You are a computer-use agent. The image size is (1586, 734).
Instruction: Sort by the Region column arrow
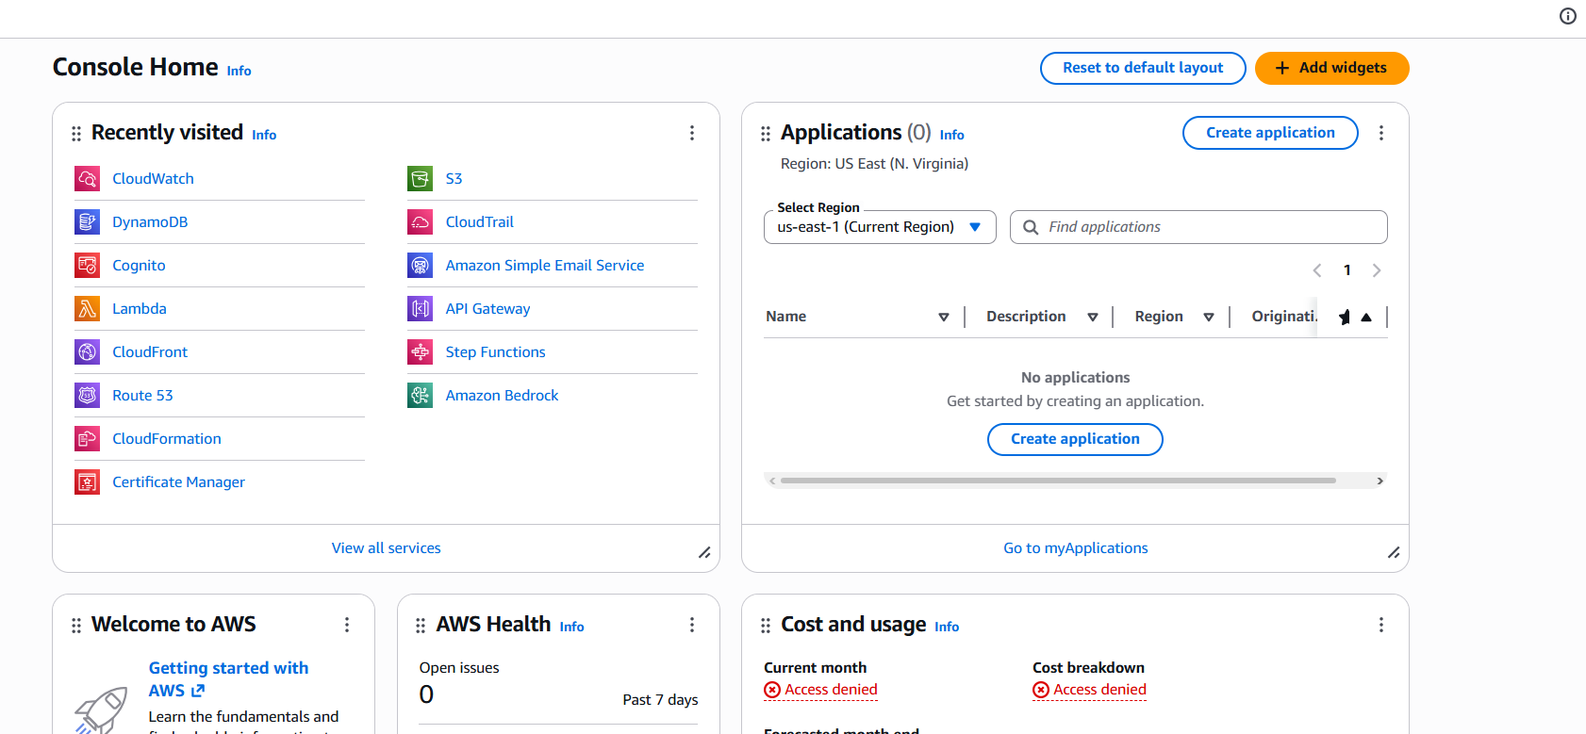[1209, 318]
